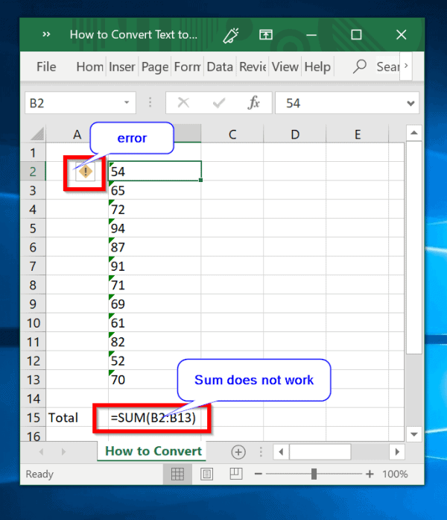Select cell containing 69
447x520 pixels.
click(x=155, y=304)
